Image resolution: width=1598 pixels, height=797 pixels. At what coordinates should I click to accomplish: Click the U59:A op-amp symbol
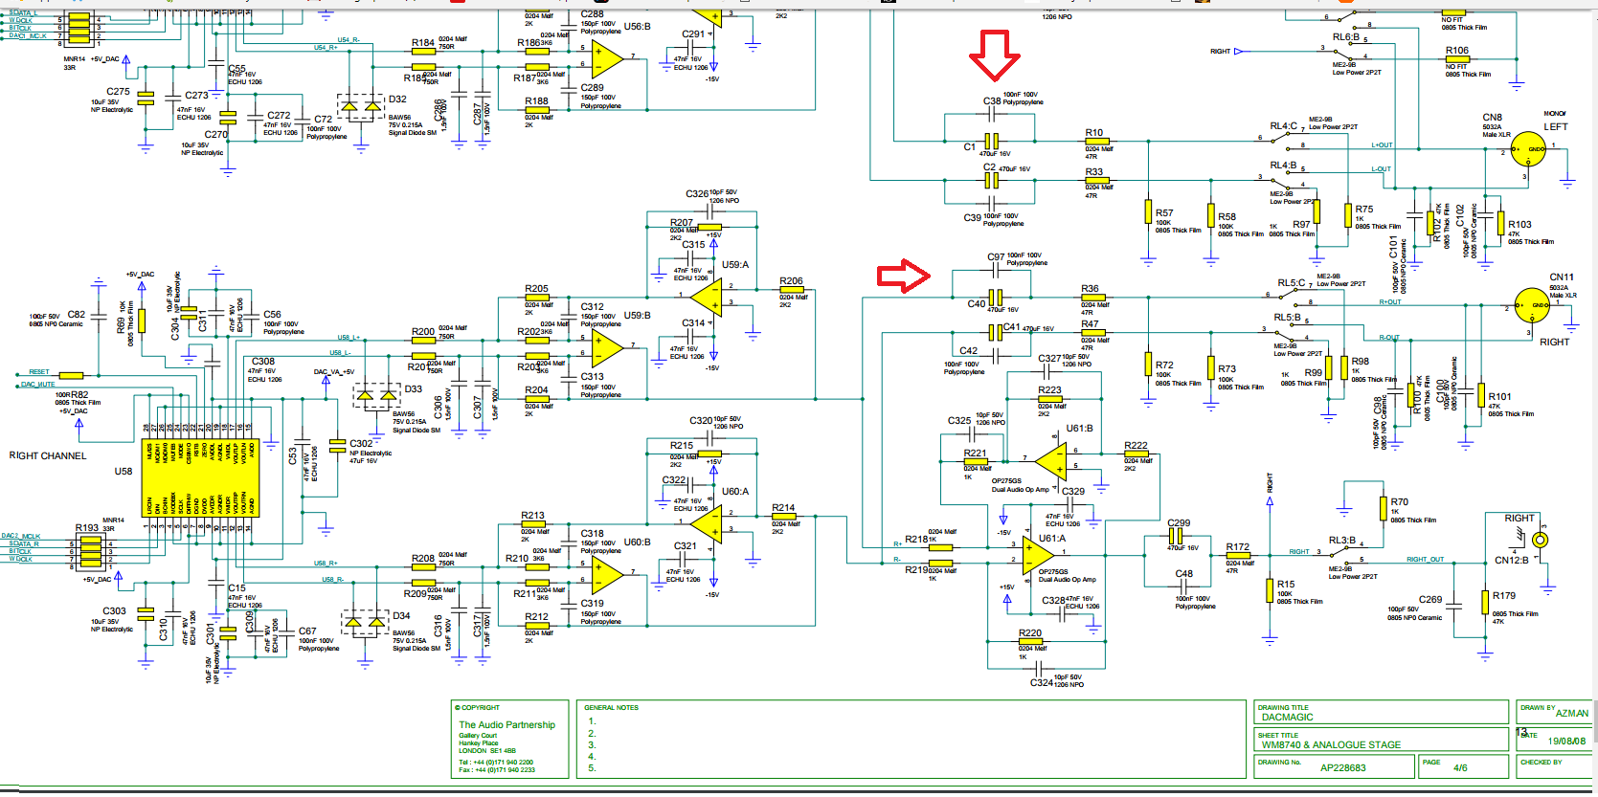click(x=706, y=296)
